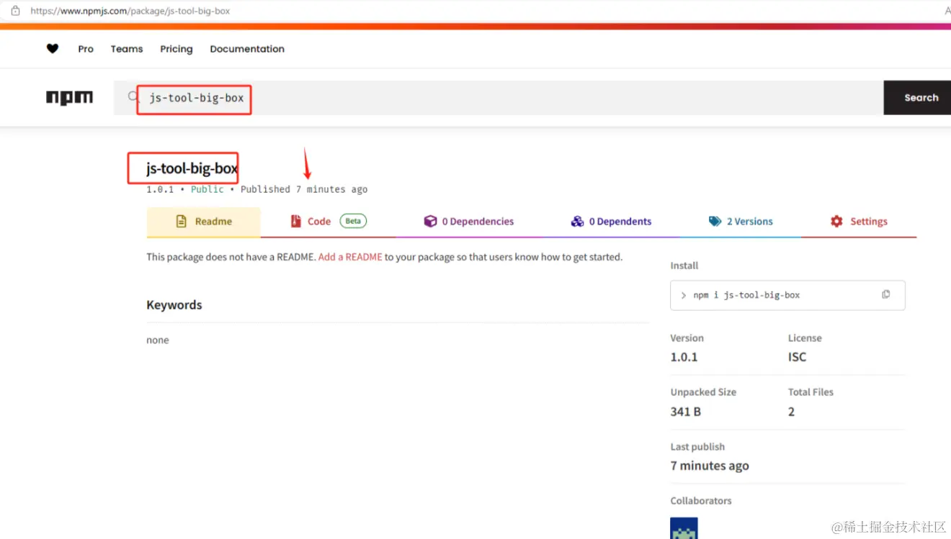
Task: Follow the Add a README link
Action: coord(350,257)
